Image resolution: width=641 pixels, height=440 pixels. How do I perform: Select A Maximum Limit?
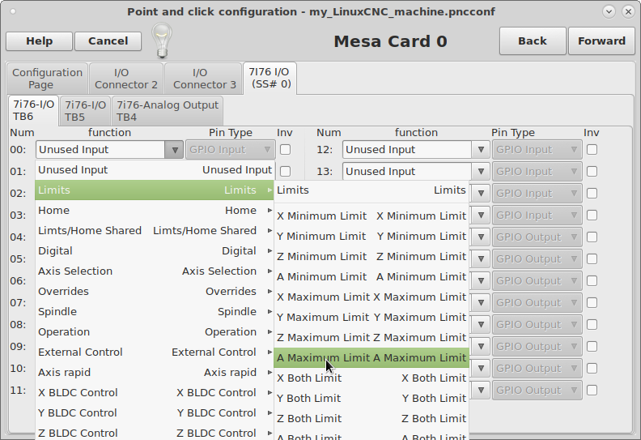pyautogui.click(x=371, y=358)
